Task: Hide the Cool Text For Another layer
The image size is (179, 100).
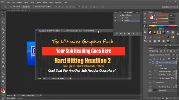Action: [x=150, y=63]
